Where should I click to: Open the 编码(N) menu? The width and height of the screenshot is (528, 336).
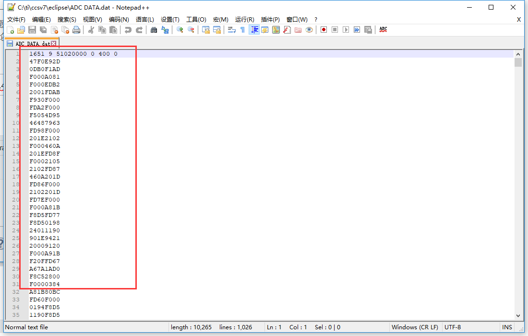coord(119,20)
